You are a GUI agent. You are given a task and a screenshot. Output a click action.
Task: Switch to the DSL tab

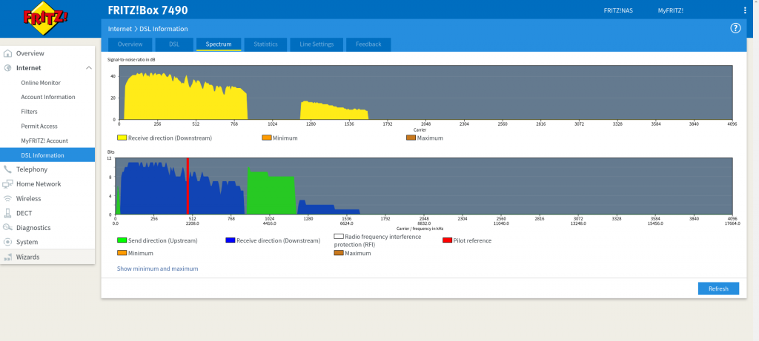174,44
